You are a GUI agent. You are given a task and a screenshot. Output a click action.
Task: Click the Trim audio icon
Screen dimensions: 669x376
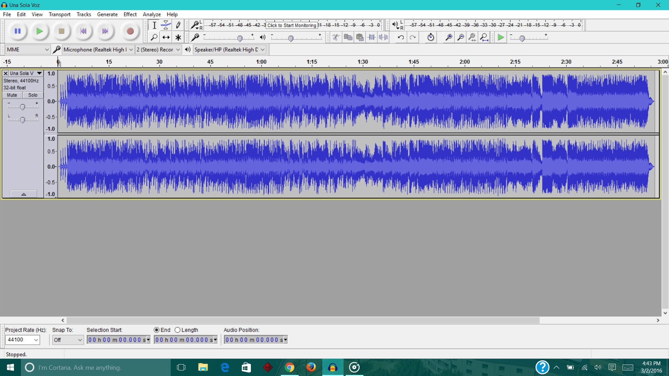pos(372,37)
